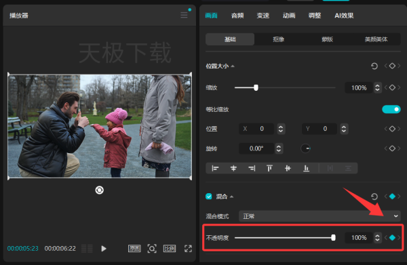Align clip to the left edge
This screenshot has width=407, height=265.
click(x=215, y=168)
